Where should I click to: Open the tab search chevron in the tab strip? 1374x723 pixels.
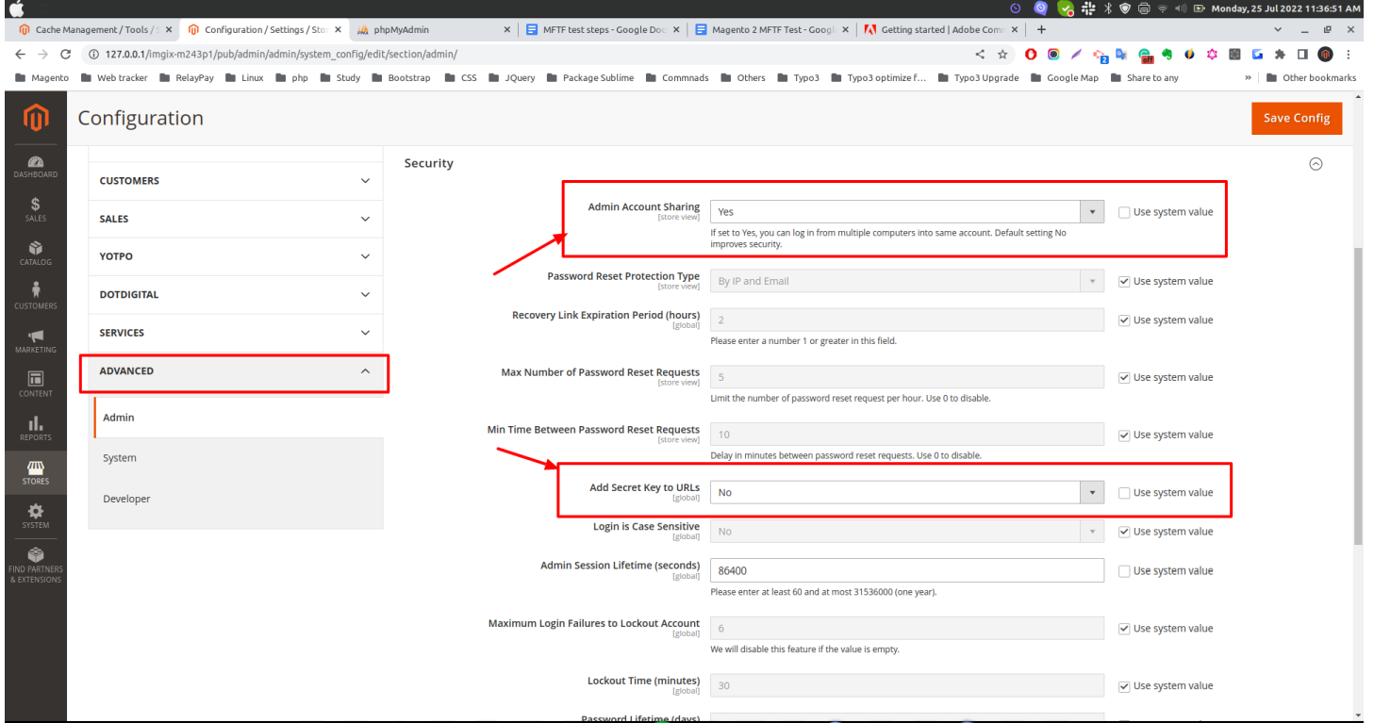[1280, 29]
